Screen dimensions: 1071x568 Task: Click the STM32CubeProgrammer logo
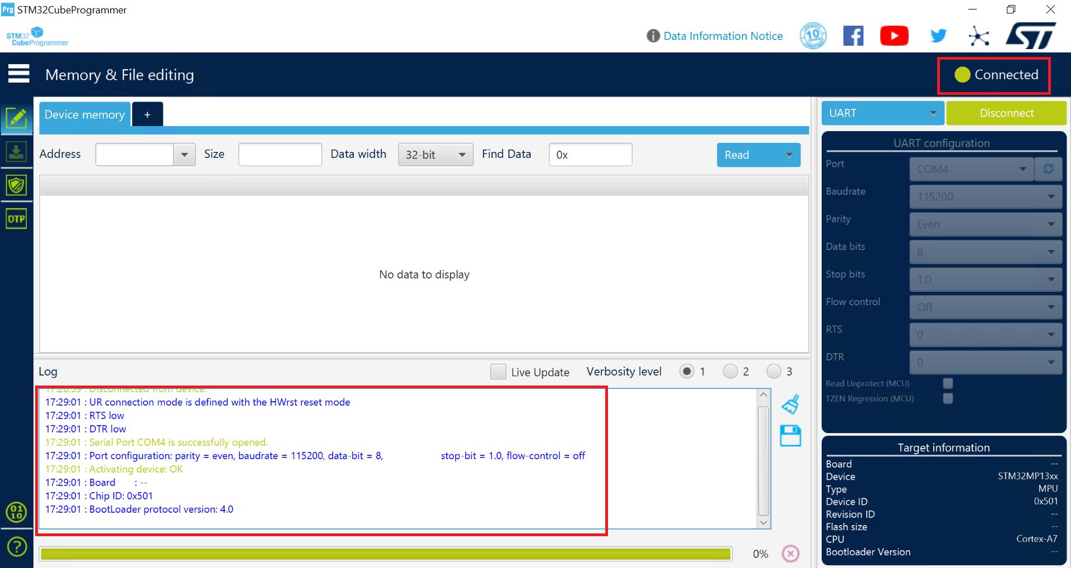pos(37,36)
